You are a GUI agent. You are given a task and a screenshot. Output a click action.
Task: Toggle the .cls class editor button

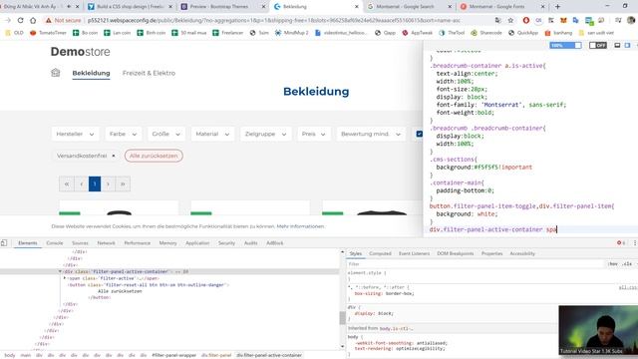coord(627,263)
